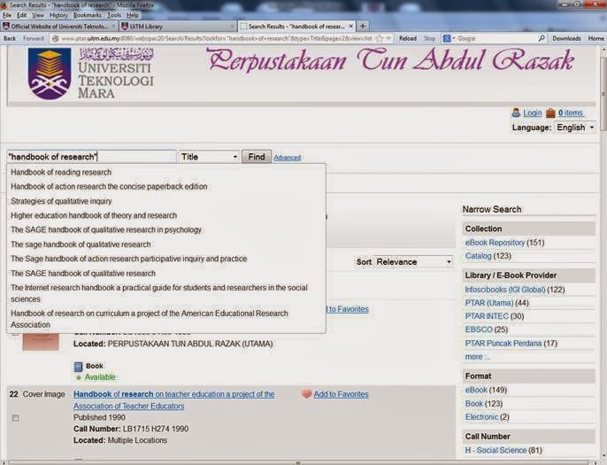Open the Edit menu
This screenshot has height=465, width=607.
(21, 15)
